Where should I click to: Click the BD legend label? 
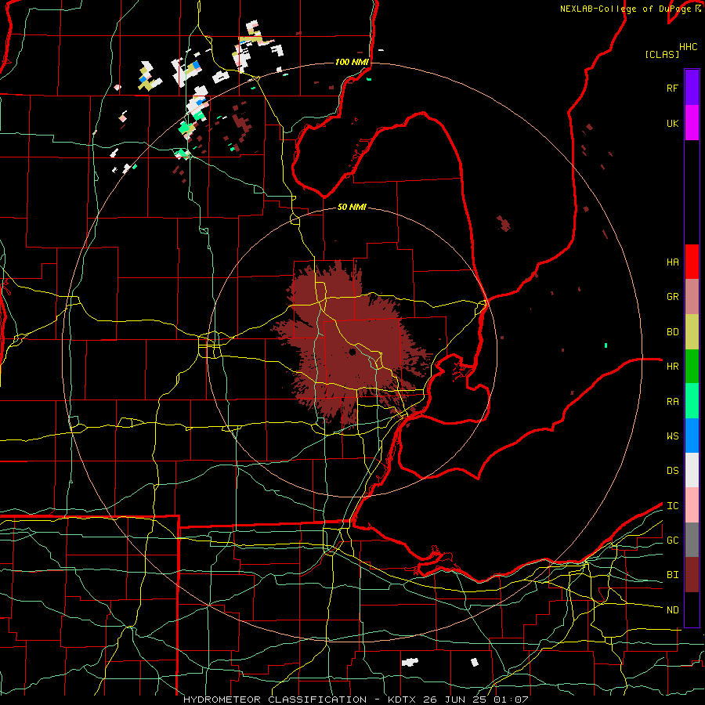672,332
